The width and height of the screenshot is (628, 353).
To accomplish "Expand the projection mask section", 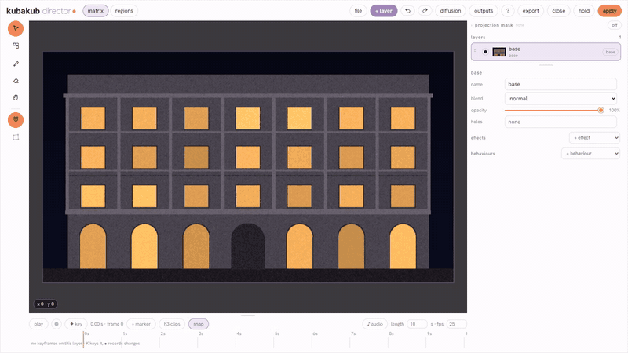I will click(472, 25).
